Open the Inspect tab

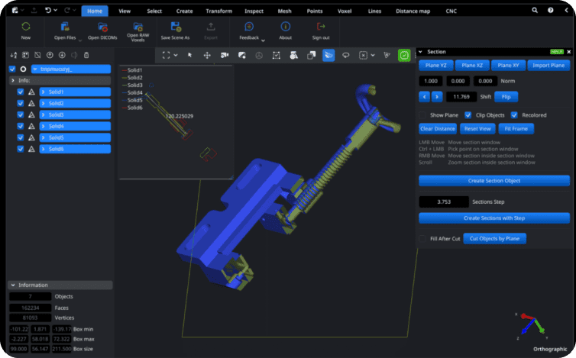point(254,11)
